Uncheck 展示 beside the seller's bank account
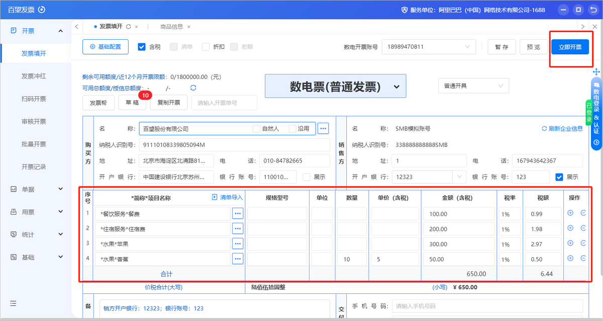Image resolution: width=603 pixels, height=321 pixels. (x=559, y=177)
